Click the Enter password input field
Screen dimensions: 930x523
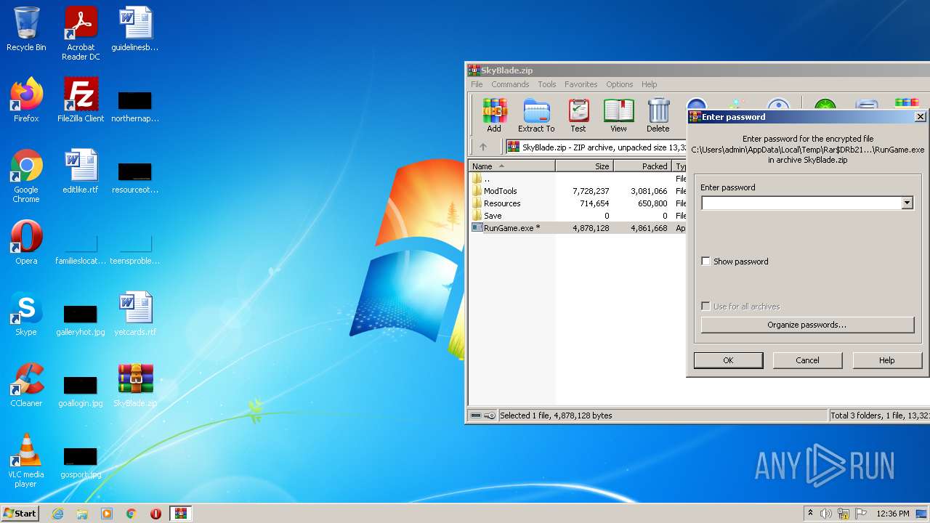[801, 203]
